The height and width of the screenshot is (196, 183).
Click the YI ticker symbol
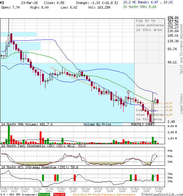coord(2,2)
